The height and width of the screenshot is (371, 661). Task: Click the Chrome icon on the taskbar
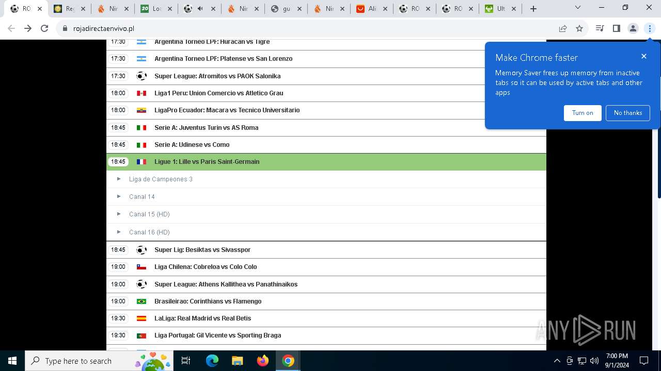(x=288, y=361)
